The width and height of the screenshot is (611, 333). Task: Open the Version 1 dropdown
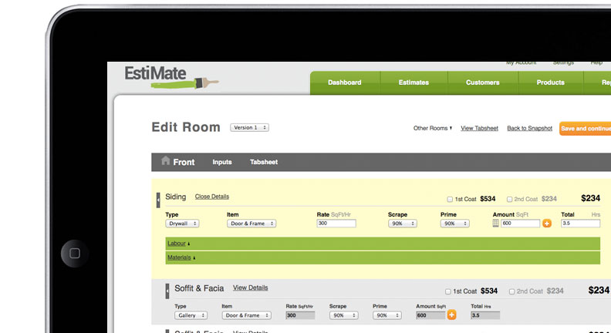click(x=249, y=127)
